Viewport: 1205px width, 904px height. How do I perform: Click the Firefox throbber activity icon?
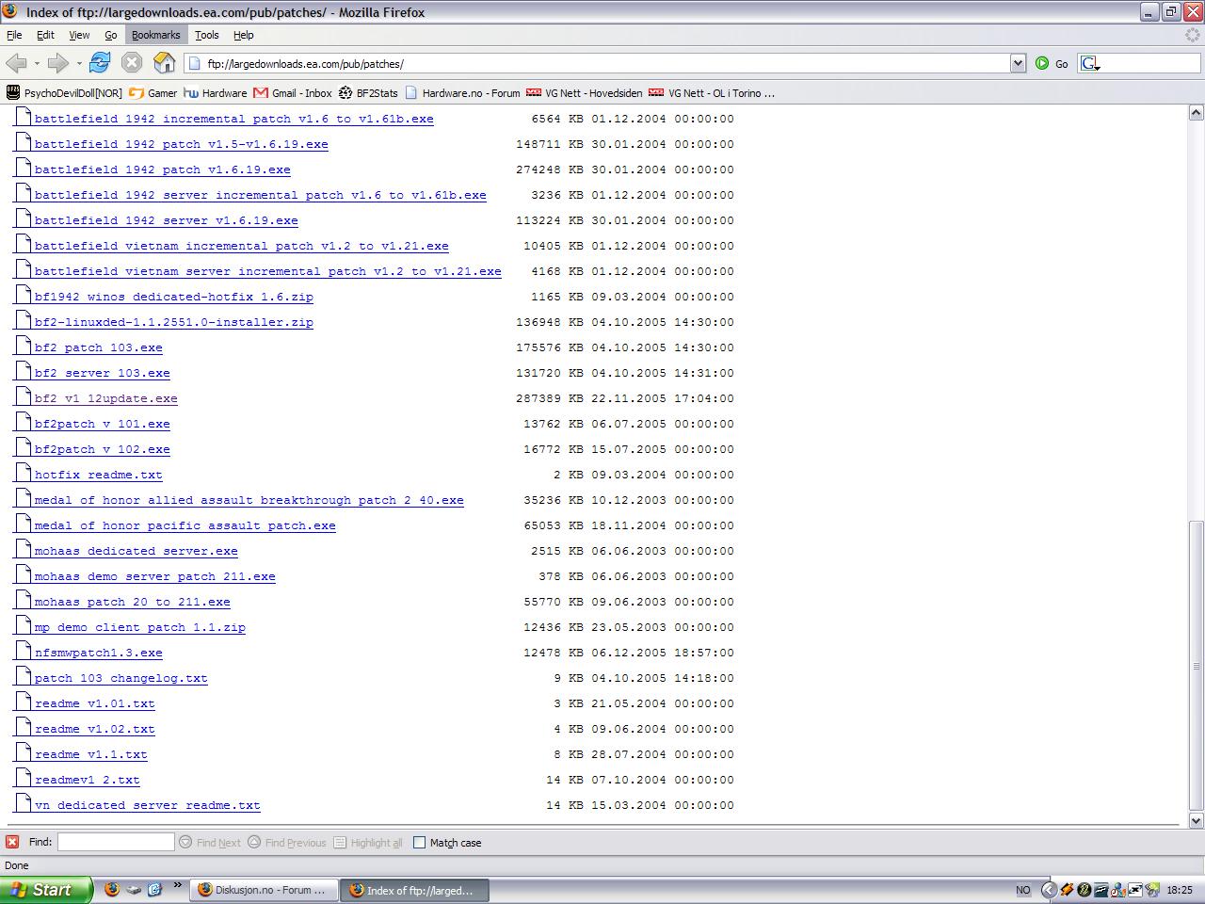coord(1193,35)
